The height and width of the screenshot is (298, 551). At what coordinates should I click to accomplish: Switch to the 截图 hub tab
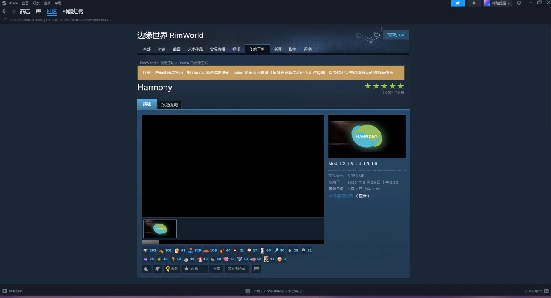point(177,49)
